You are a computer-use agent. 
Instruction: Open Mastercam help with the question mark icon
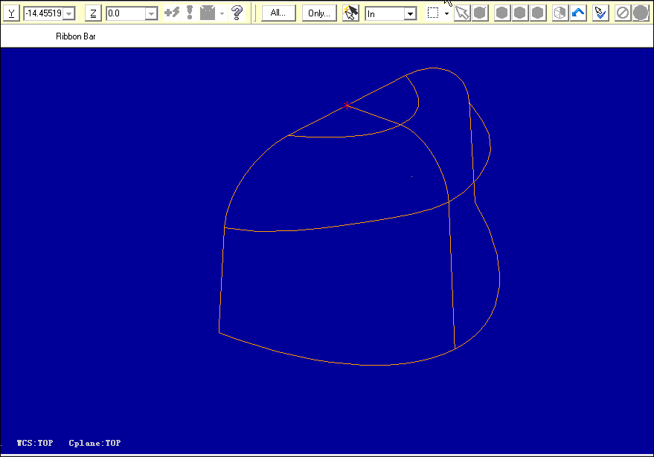[237, 12]
